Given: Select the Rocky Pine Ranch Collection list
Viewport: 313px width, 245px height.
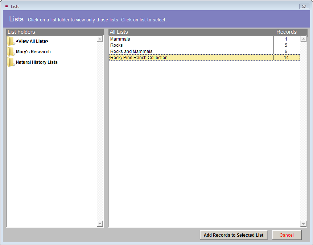Looking at the screenshot, I should pyautogui.click(x=145, y=57).
